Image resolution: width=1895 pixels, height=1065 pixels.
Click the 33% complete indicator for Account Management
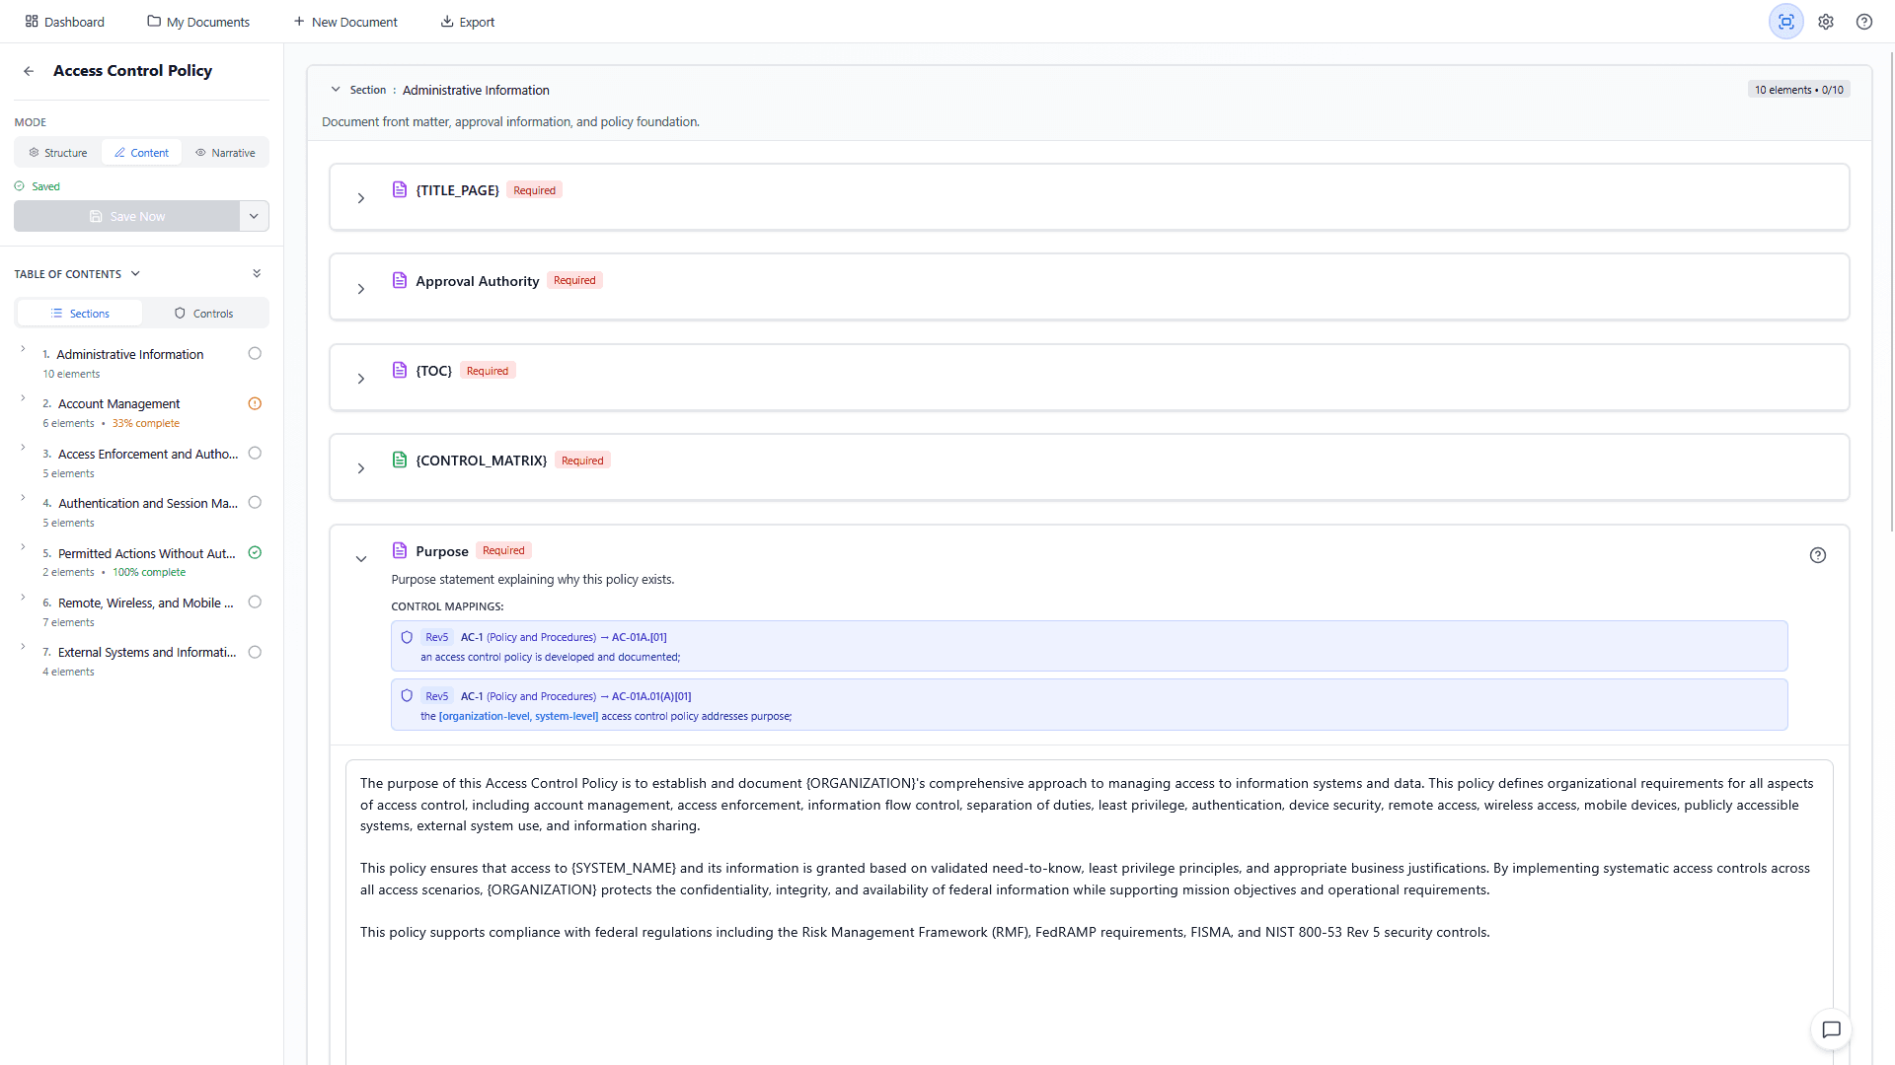tap(145, 422)
